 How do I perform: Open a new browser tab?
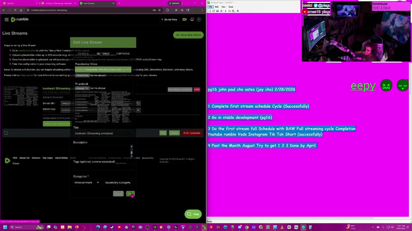point(119,3)
